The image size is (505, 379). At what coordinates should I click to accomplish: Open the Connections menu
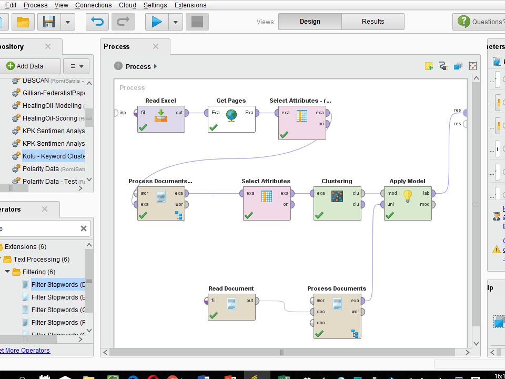[x=94, y=5]
